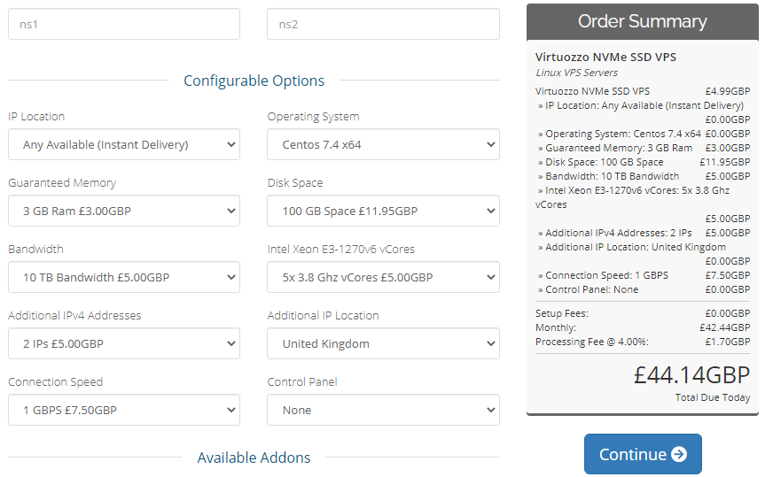Viewport: 773px width, 477px height.
Task: Click the Order Summary header
Action: tap(643, 21)
